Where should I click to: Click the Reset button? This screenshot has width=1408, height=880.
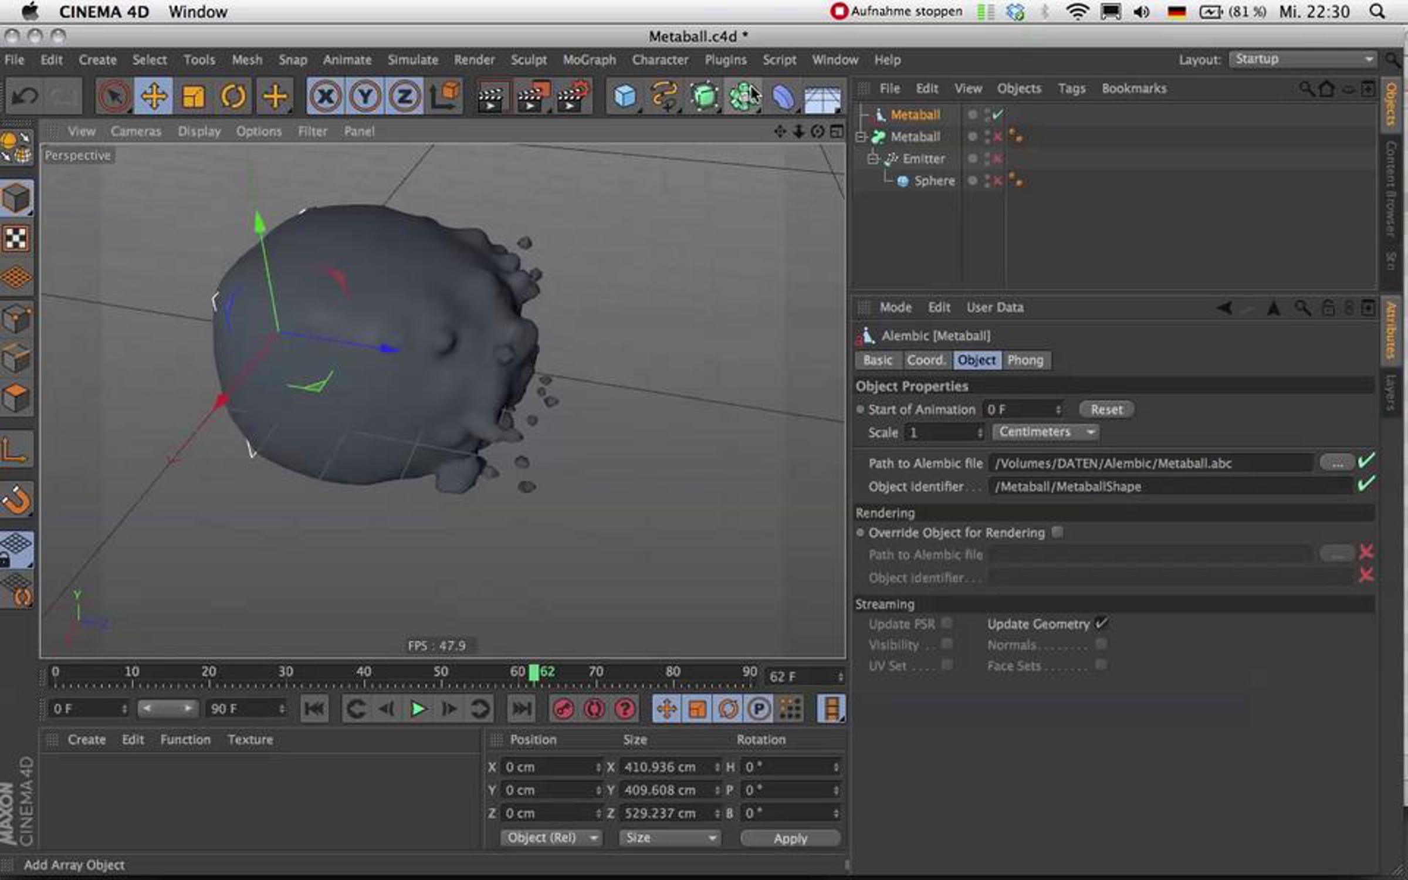1106,409
